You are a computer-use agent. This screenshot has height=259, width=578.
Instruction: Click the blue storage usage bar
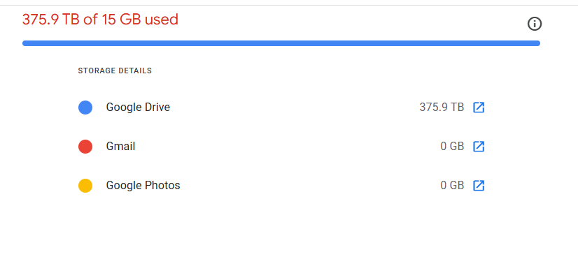pyautogui.click(x=281, y=43)
